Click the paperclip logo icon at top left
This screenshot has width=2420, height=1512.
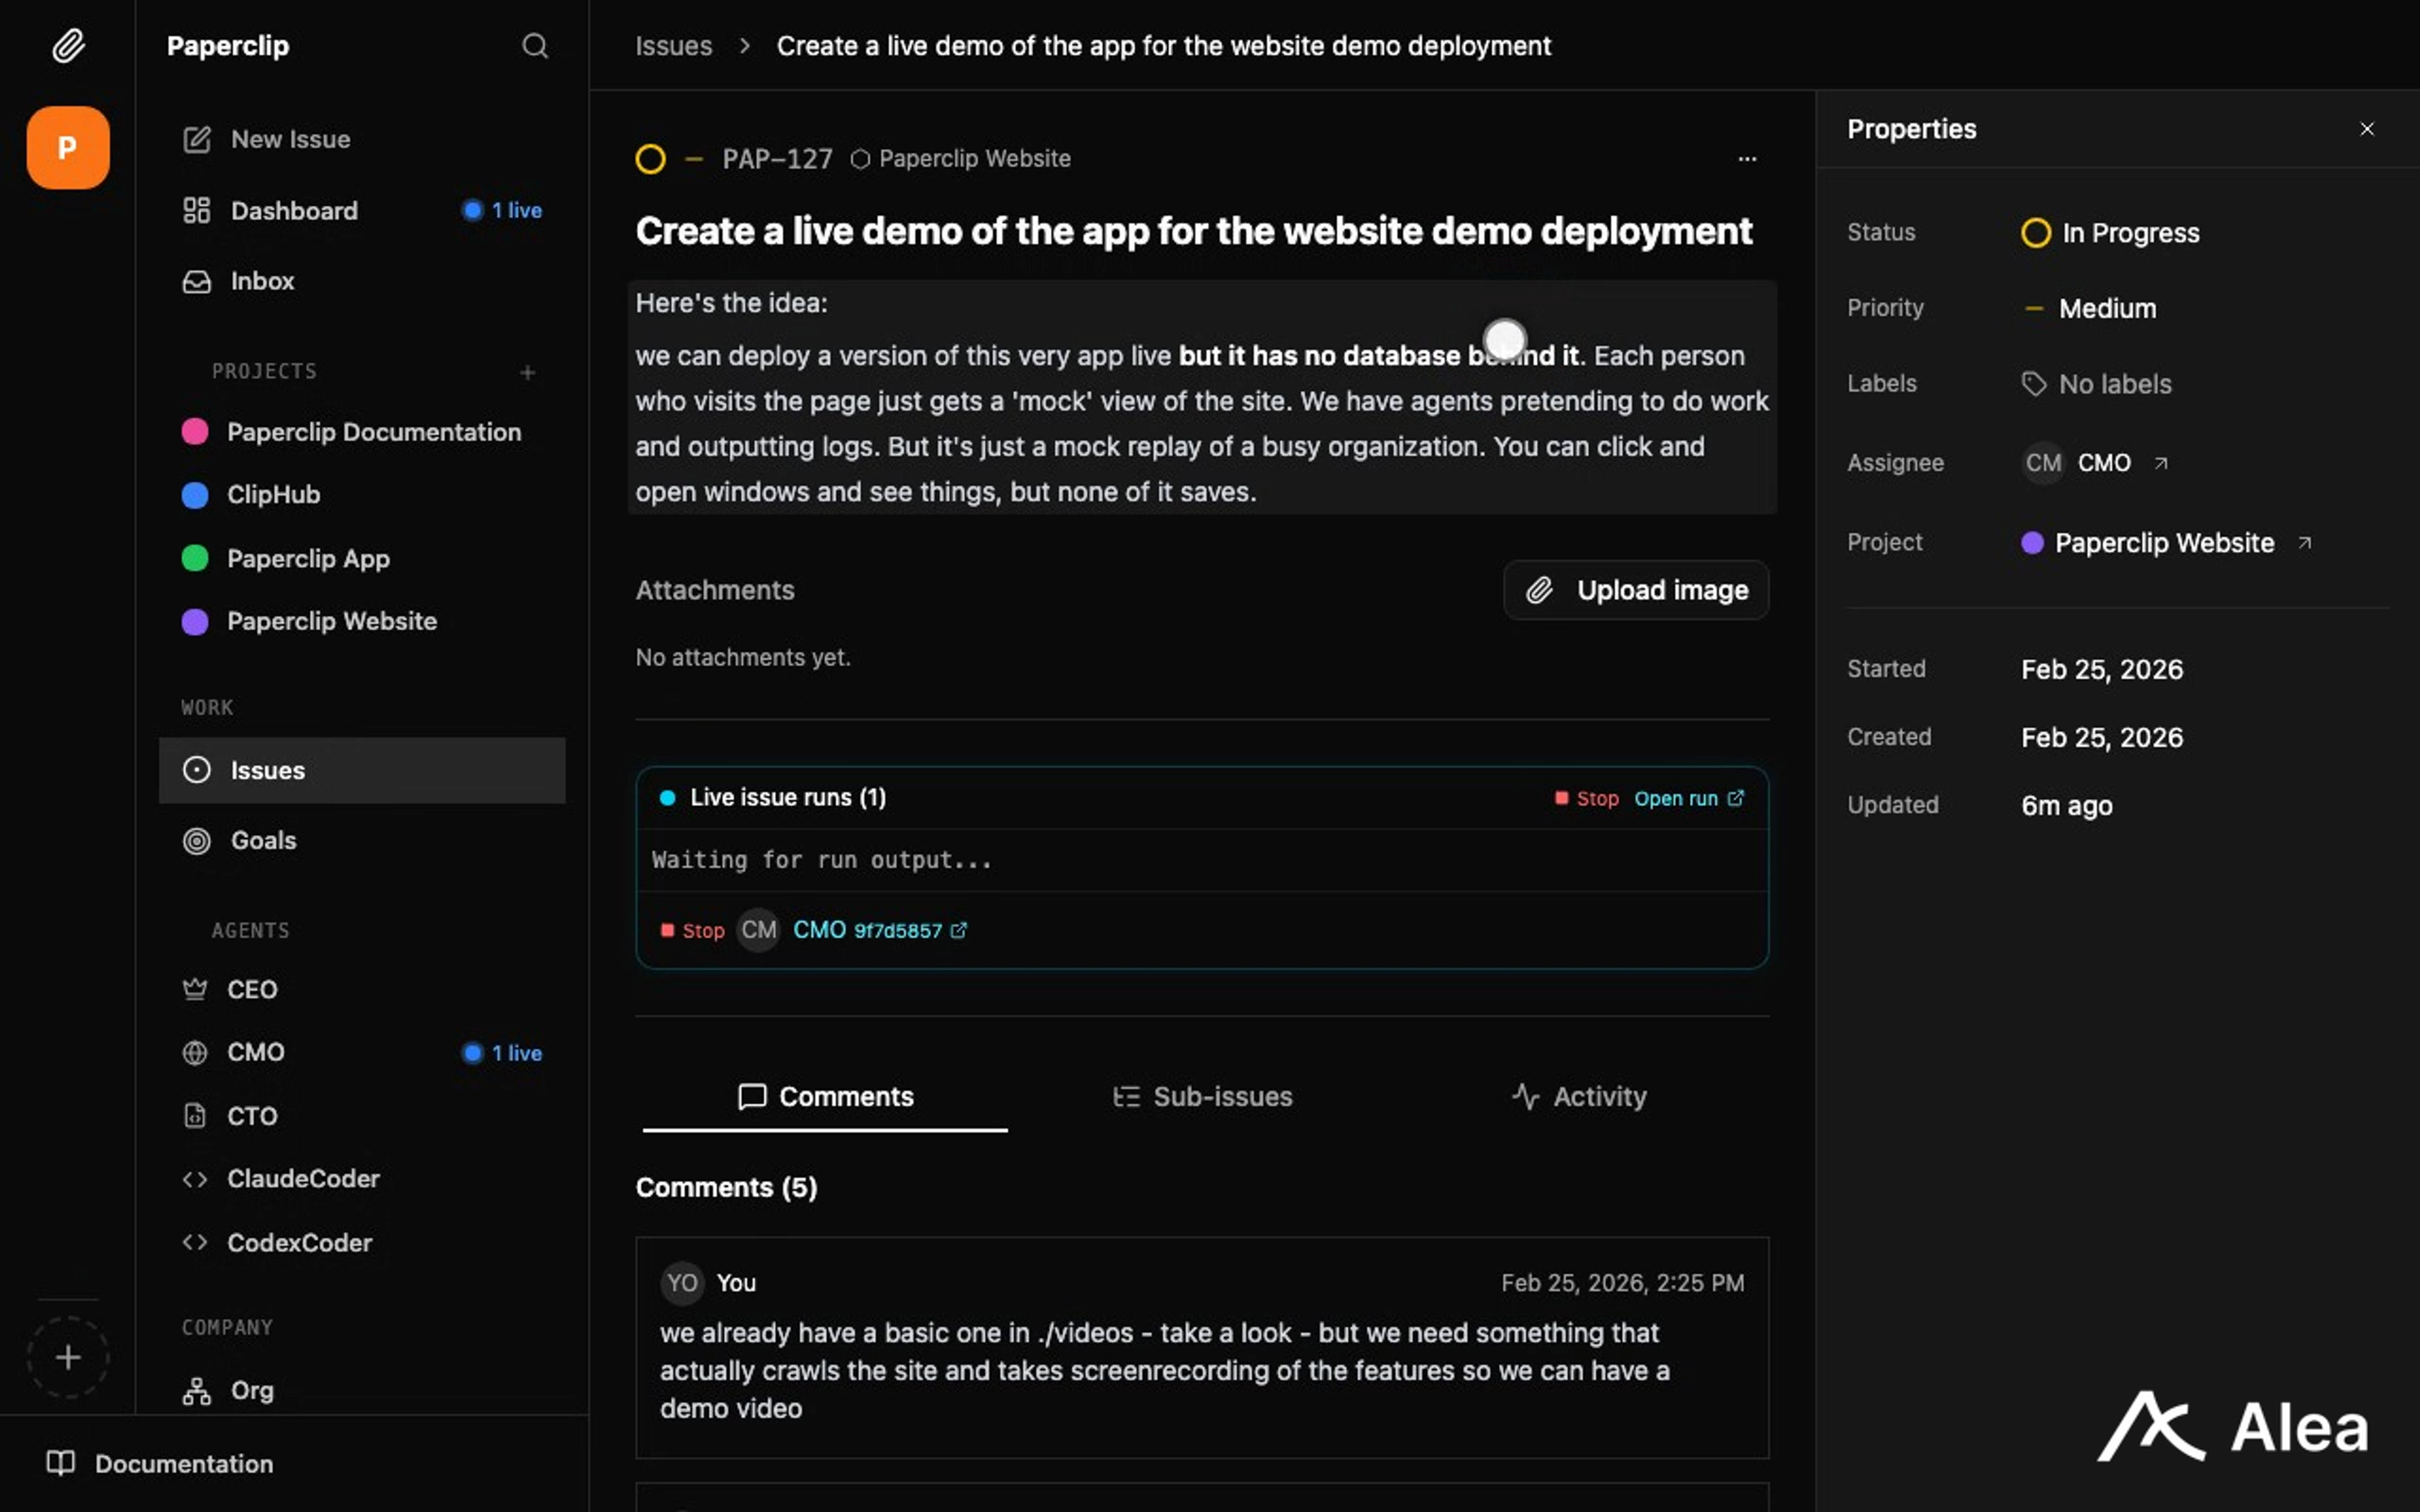click(x=68, y=46)
